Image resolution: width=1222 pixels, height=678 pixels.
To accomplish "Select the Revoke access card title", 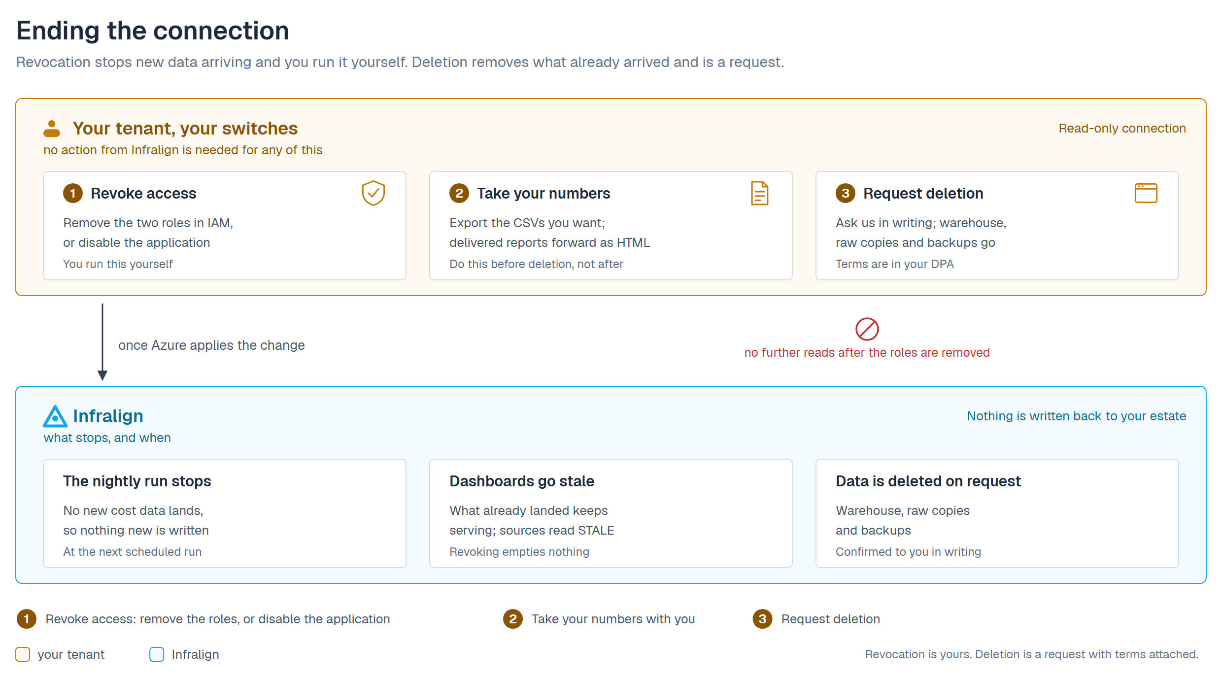I will (x=143, y=194).
